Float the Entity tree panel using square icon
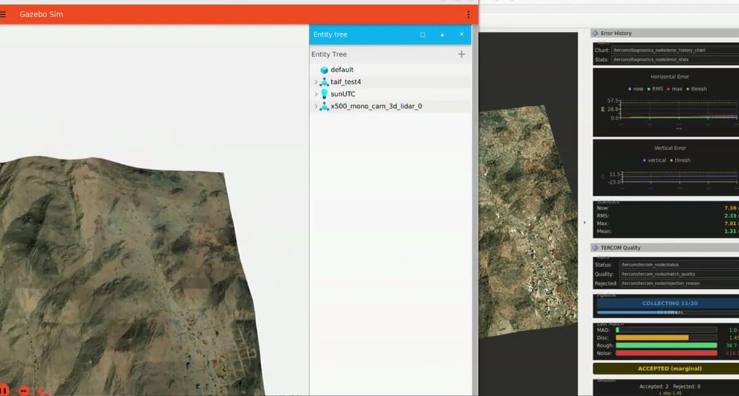Viewport: 739px width, 396px height. [422, 34]
